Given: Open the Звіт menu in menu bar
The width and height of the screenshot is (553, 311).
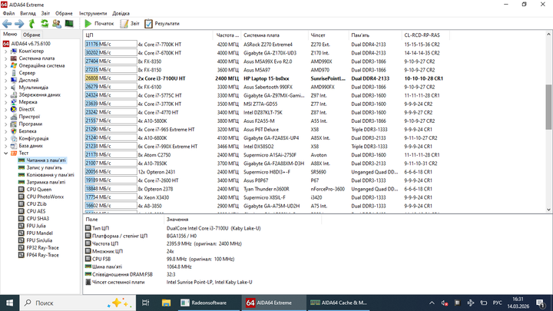Looking at the screenshot, I should click(x=45, y=13).
